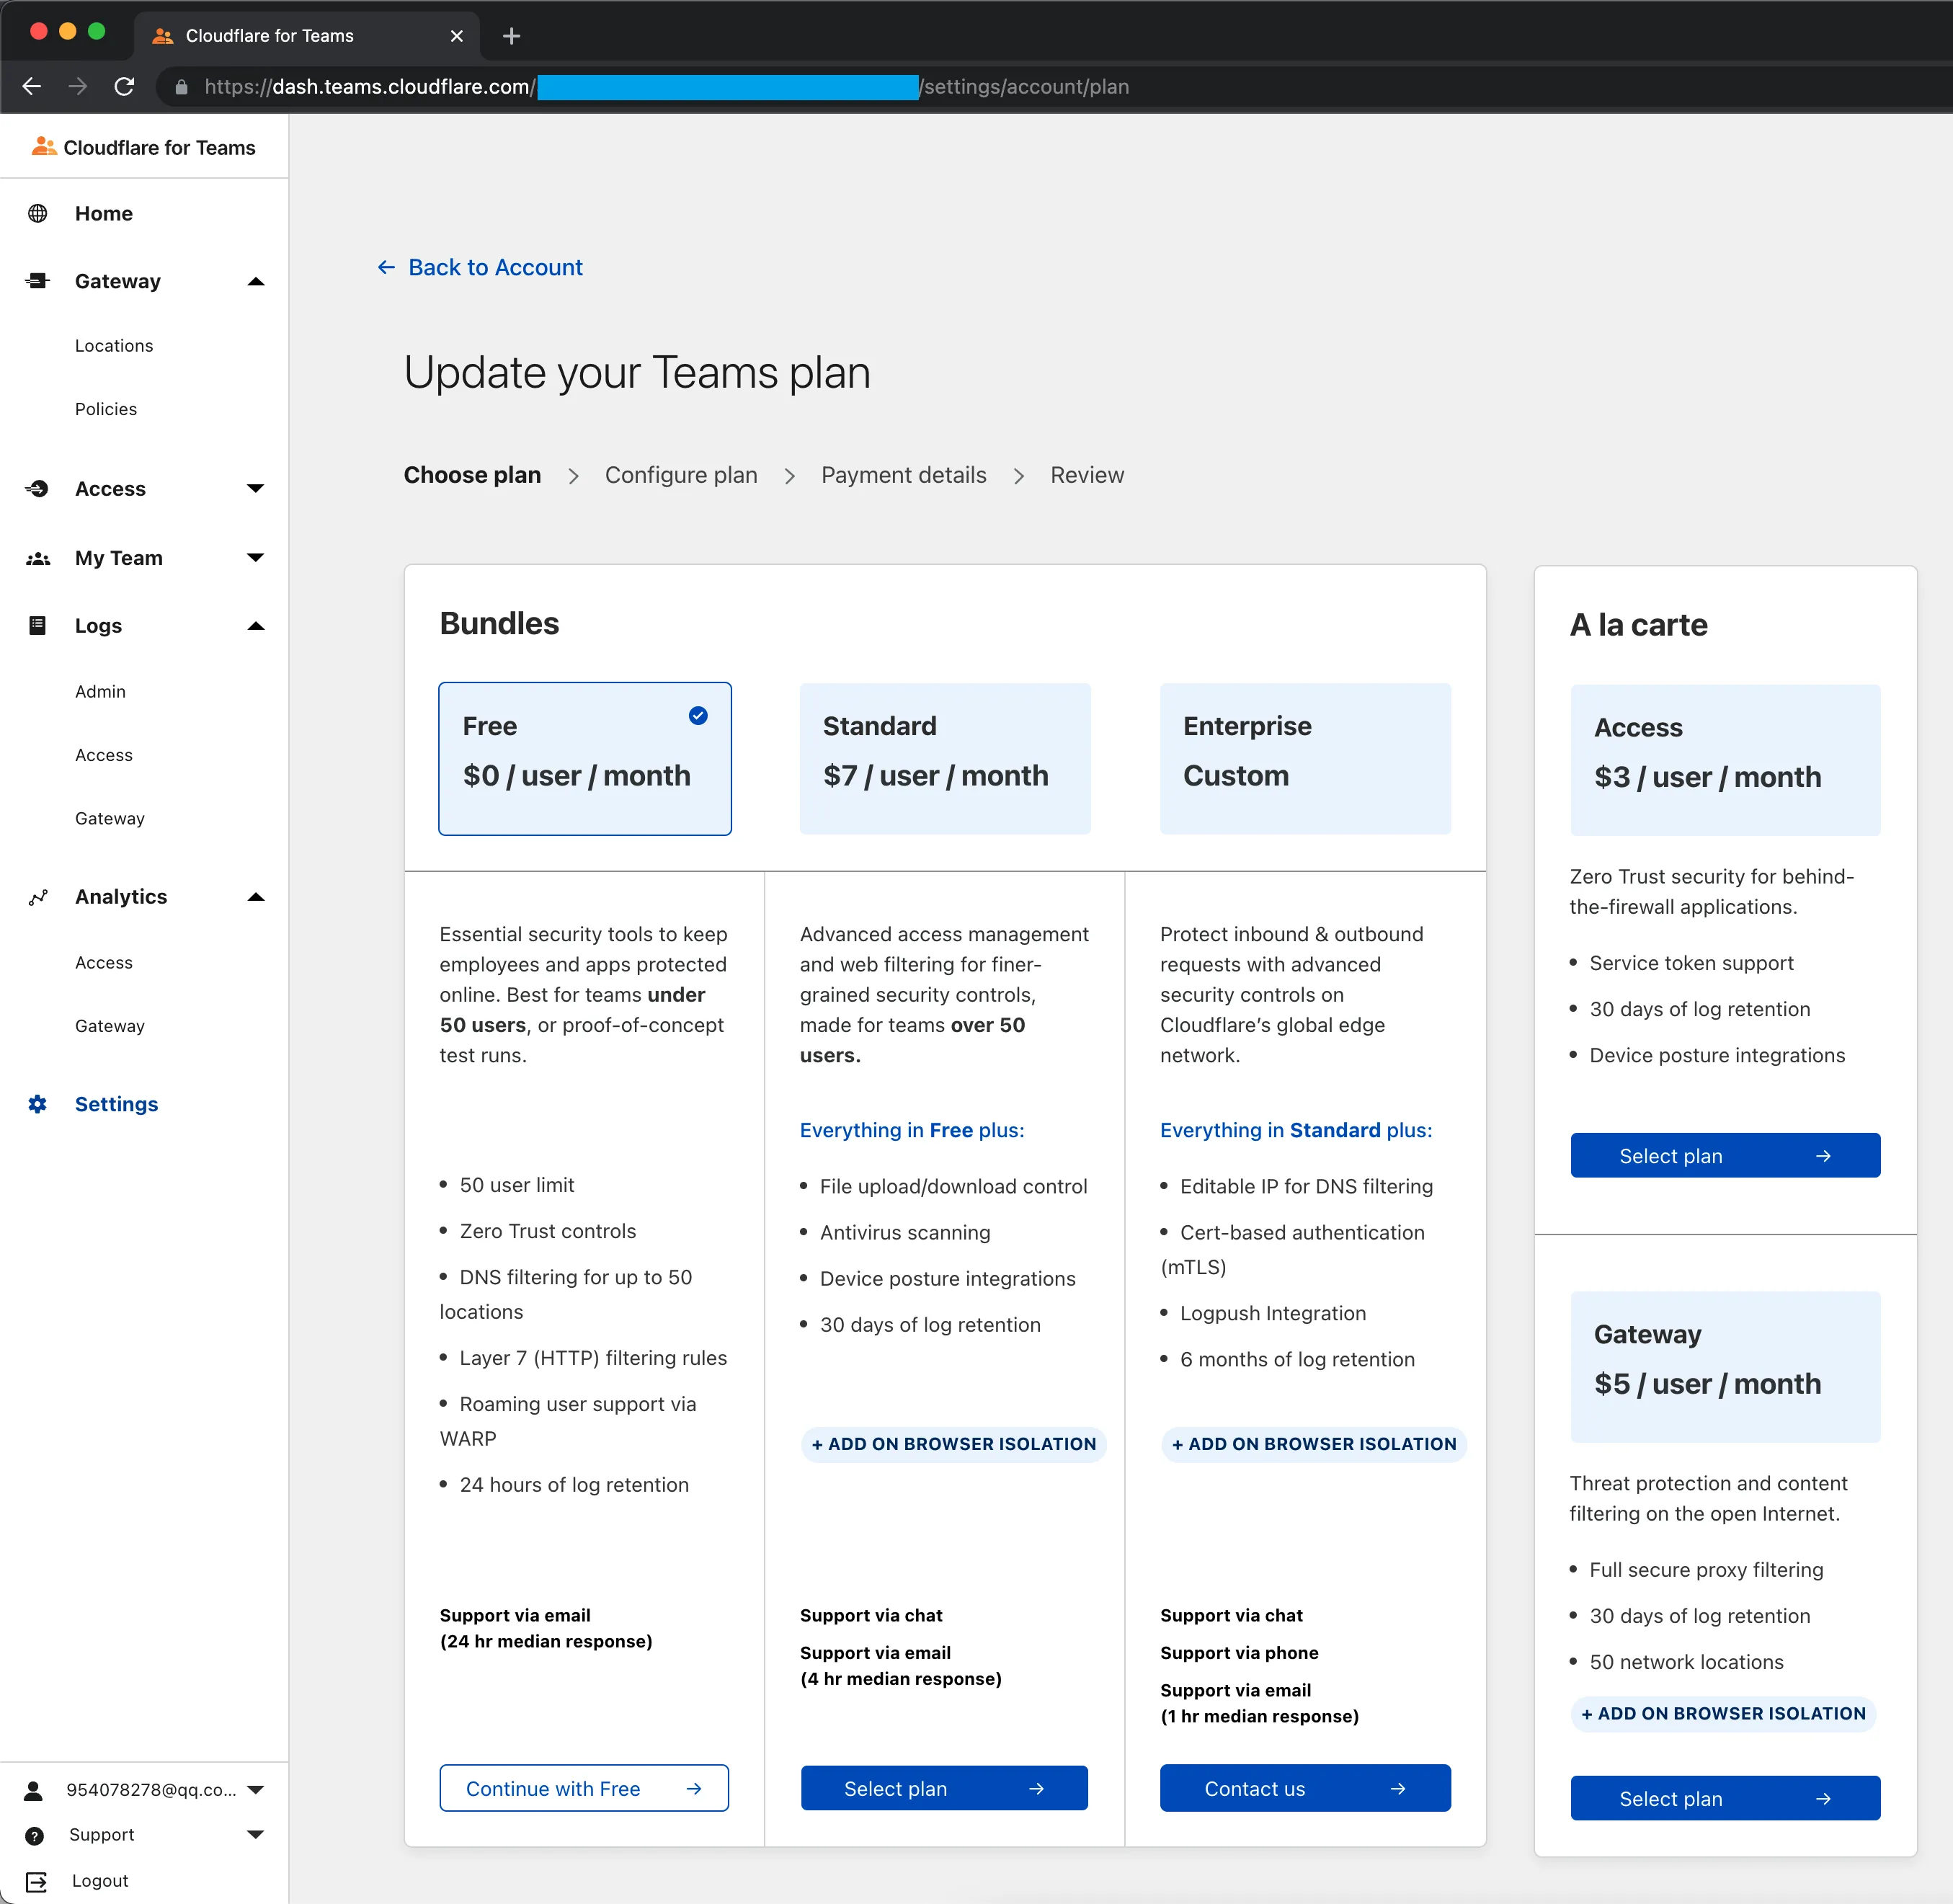Click the Home globe icon in sidebar

[38, 213]
